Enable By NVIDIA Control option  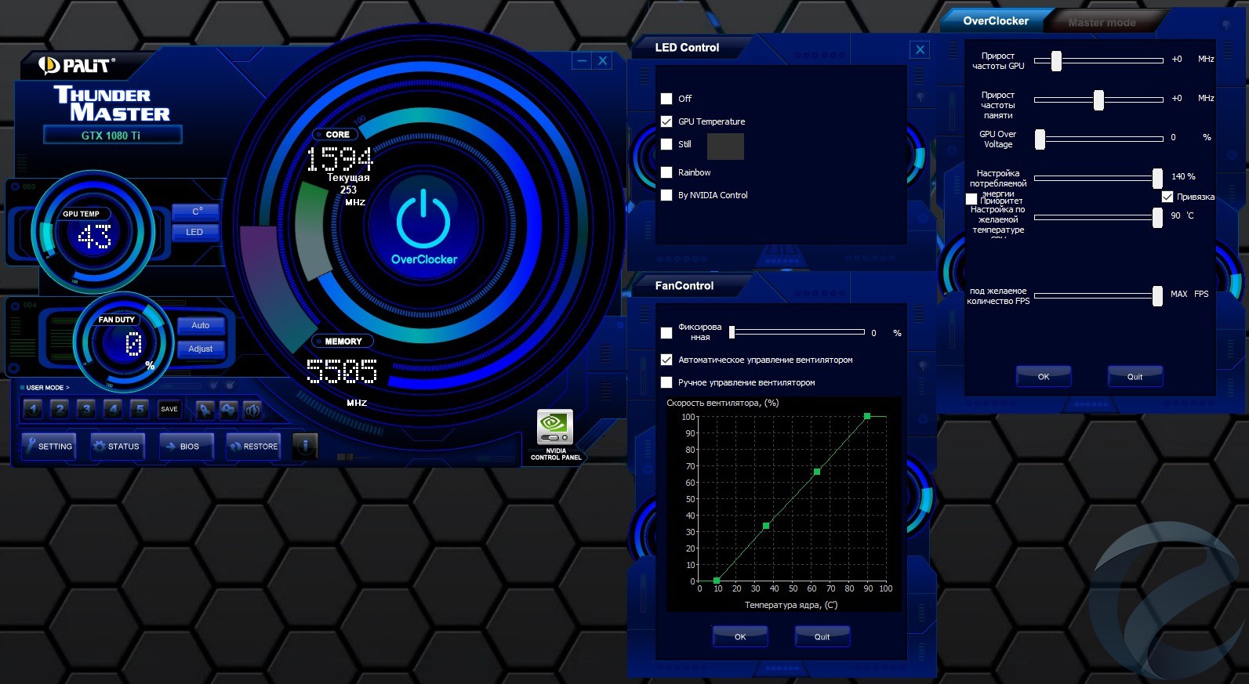coord(666,195)
